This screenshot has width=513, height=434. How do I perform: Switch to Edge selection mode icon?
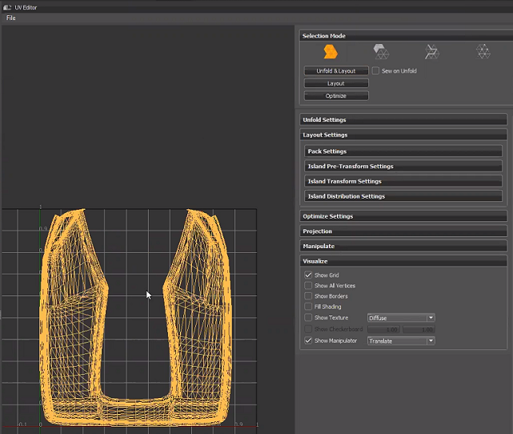point(432,52)
